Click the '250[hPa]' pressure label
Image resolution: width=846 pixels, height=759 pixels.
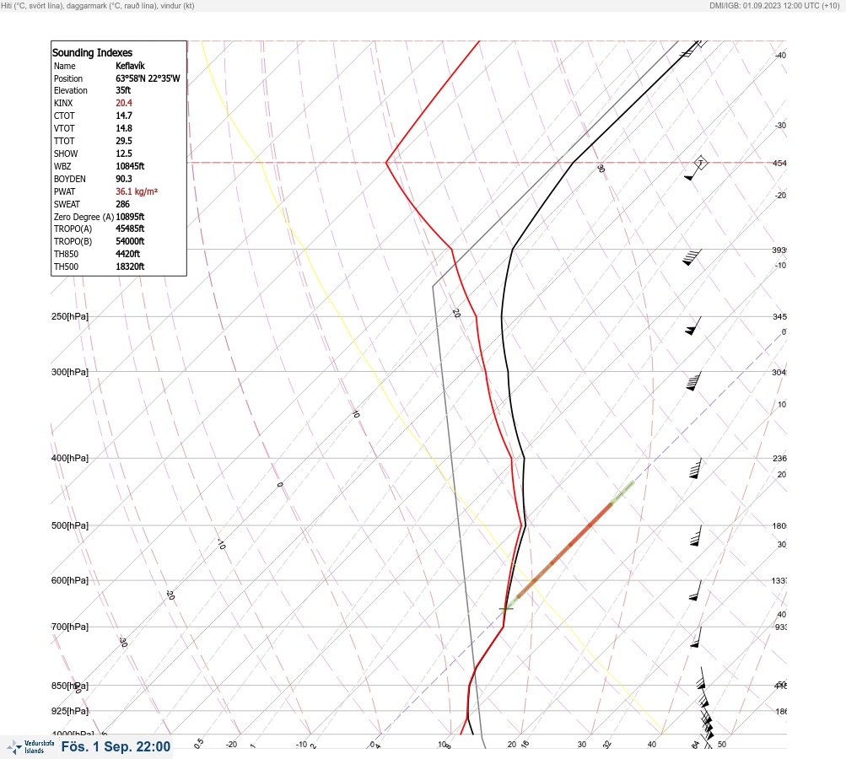coord(70,316)
